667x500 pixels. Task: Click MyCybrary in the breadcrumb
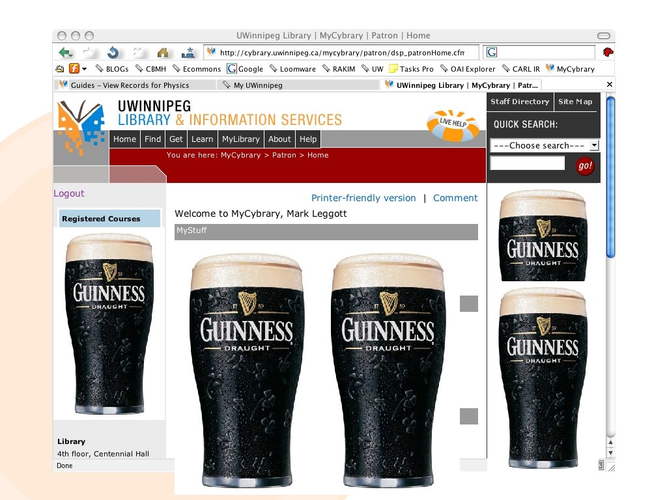coord(240,155)
